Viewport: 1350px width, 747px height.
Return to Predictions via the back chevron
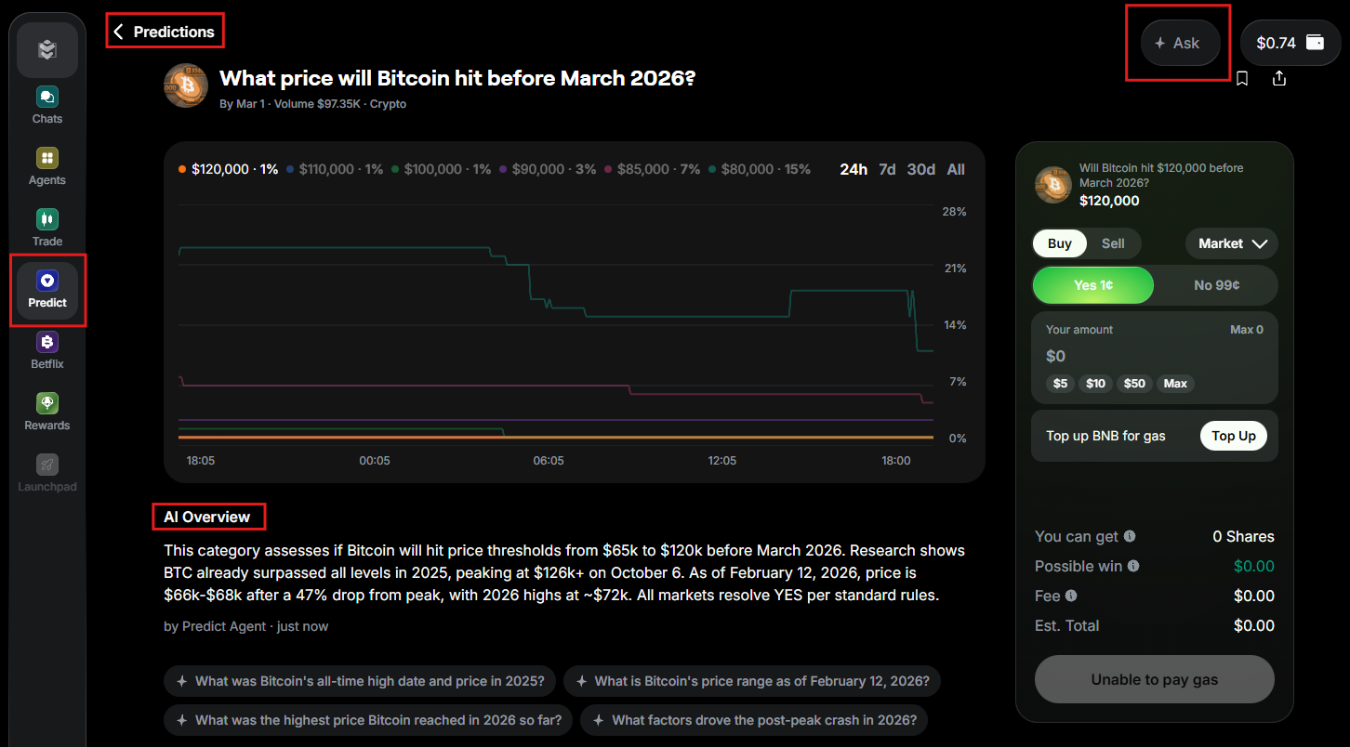pyautogui.click(x=118, y=31)
